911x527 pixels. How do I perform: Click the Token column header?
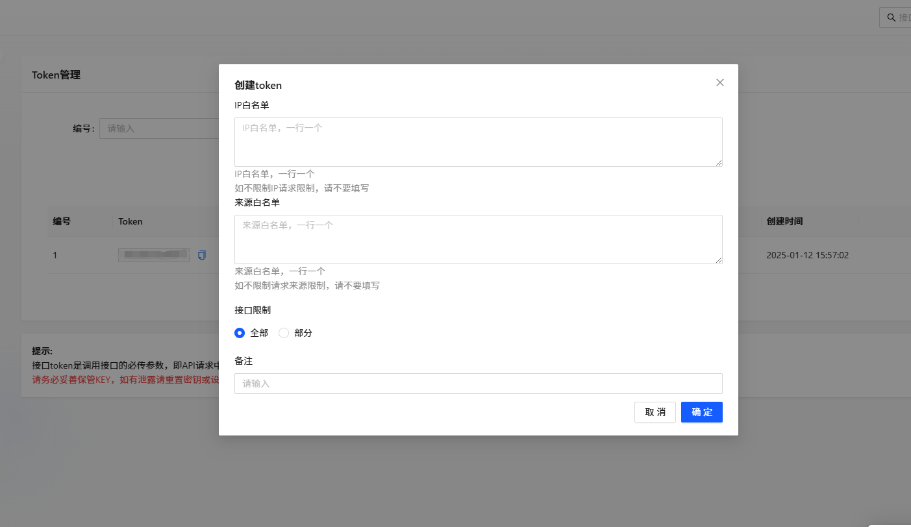(x=130, y=221)
